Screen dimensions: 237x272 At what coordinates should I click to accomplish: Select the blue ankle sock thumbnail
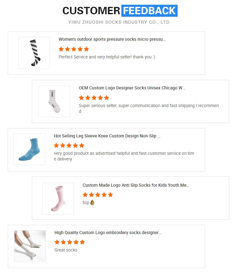(29, 149)
